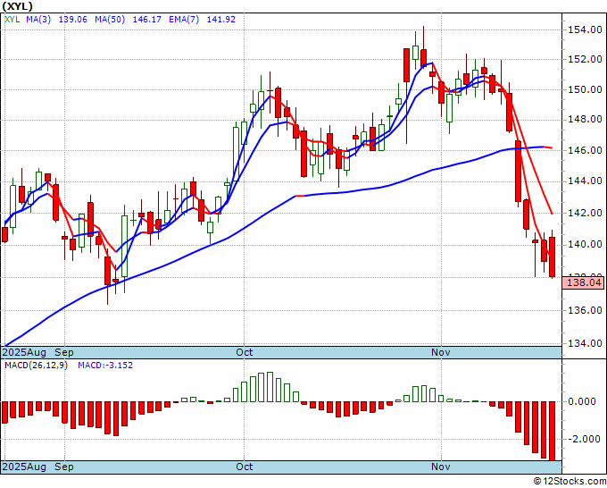The width and height of the screenshot is (607, 488).
Task: Click the 134.00 price axis label
Action: point(585,343)
